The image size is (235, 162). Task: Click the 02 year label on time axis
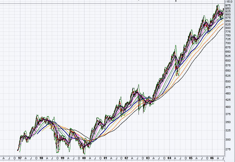pos(127,158)
